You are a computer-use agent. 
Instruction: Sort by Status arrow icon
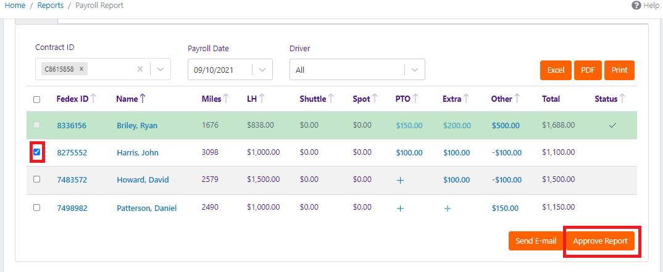622,99
